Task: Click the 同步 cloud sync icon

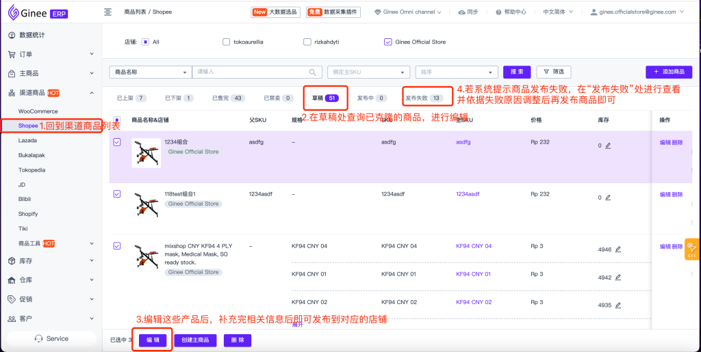Action: pyautogui.click(x=462, y=12)
